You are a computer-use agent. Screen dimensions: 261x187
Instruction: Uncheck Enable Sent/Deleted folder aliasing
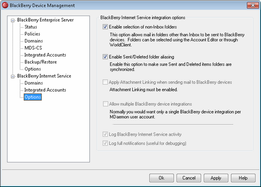pos(105,57)
